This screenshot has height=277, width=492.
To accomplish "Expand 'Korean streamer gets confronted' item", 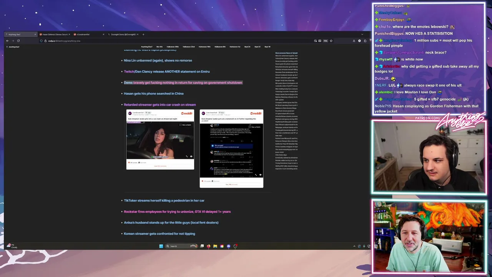I will (122, 234).
